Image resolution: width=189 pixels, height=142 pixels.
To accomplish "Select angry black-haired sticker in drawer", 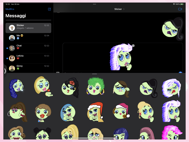I will [x=148, y=88].
